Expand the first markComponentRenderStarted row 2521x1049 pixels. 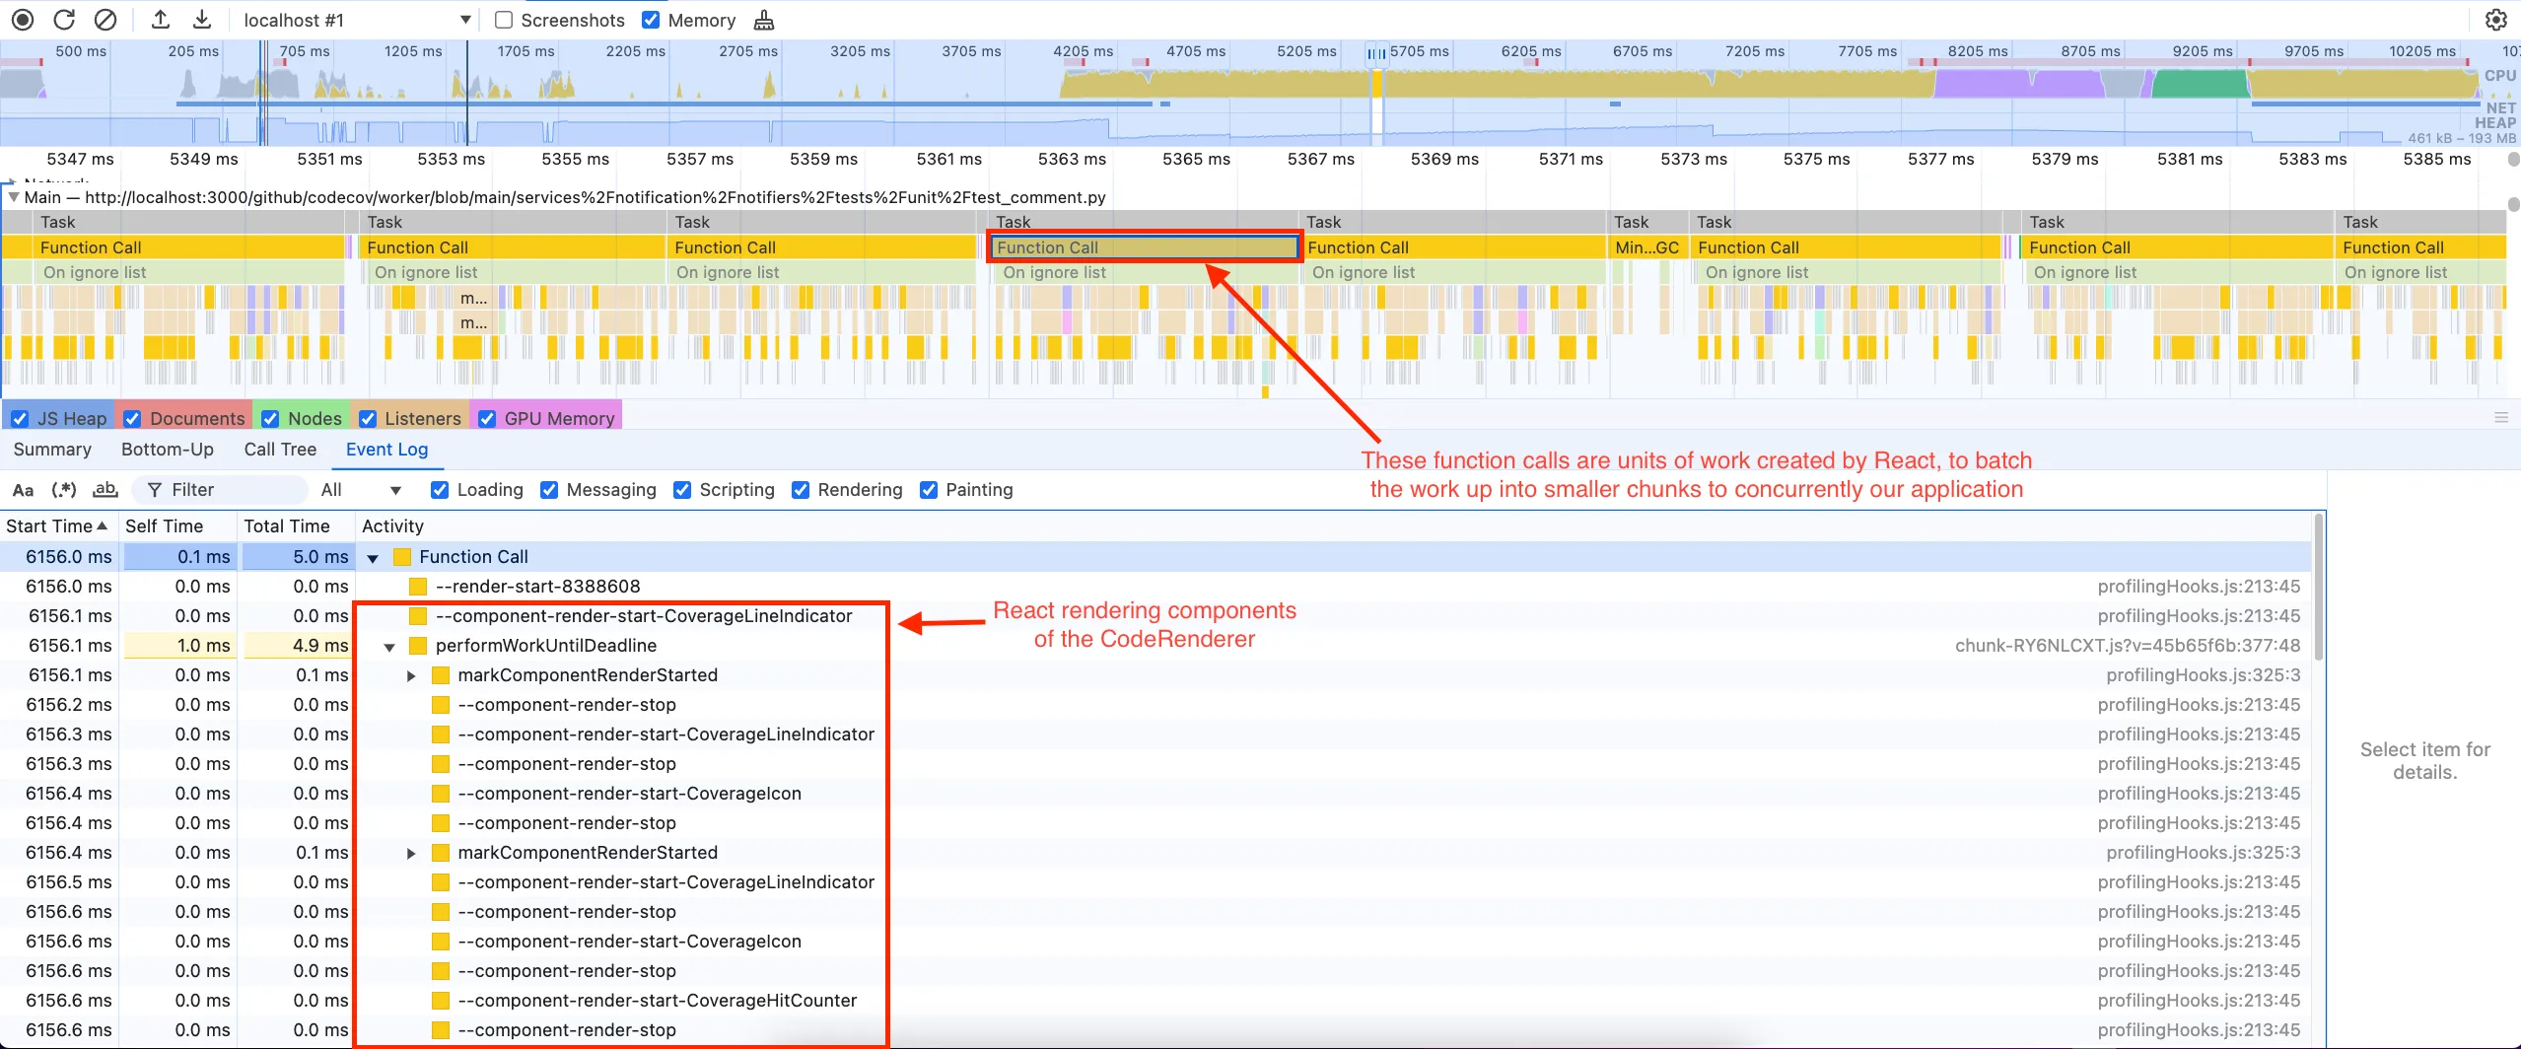411,675
